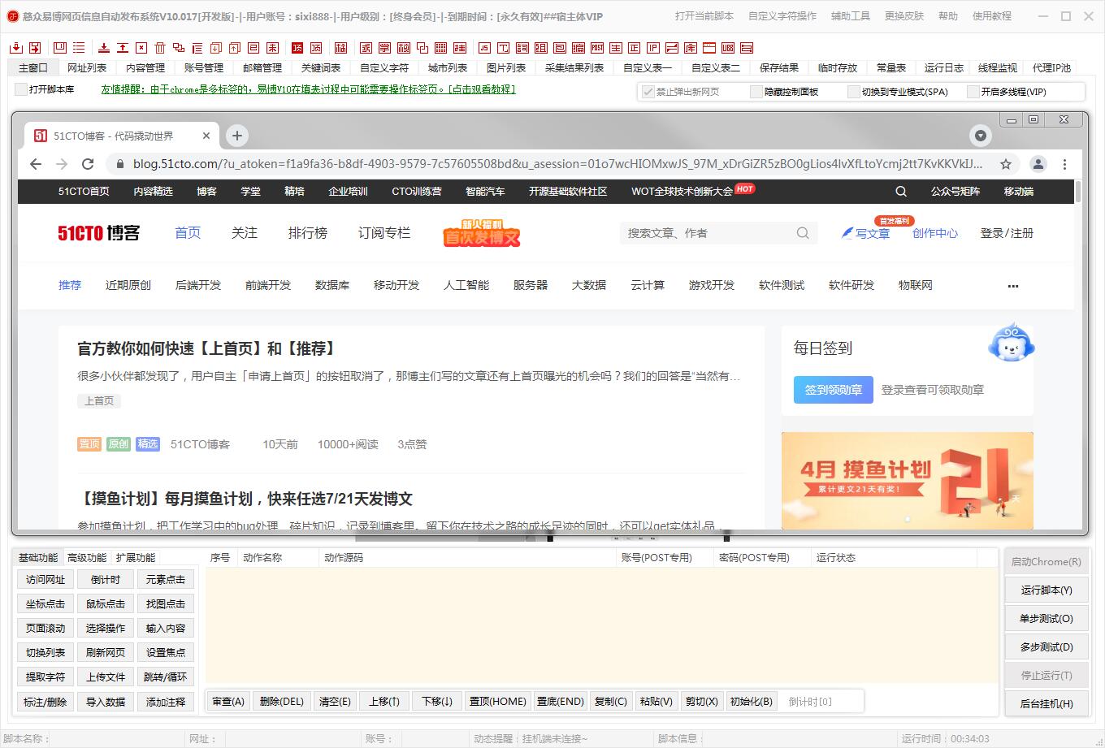Click the 元素点击 button
This screenshot has width=1105, height=748.
click(166, 580)
